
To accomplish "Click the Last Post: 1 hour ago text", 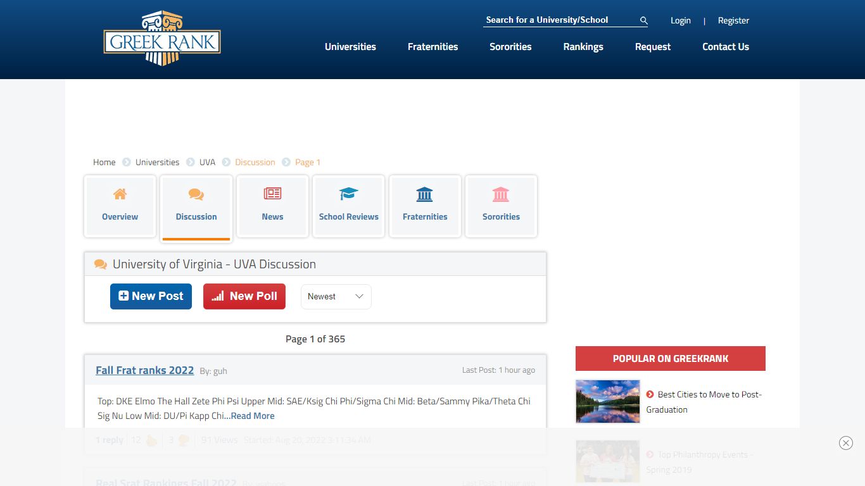I will coord(498,370).
